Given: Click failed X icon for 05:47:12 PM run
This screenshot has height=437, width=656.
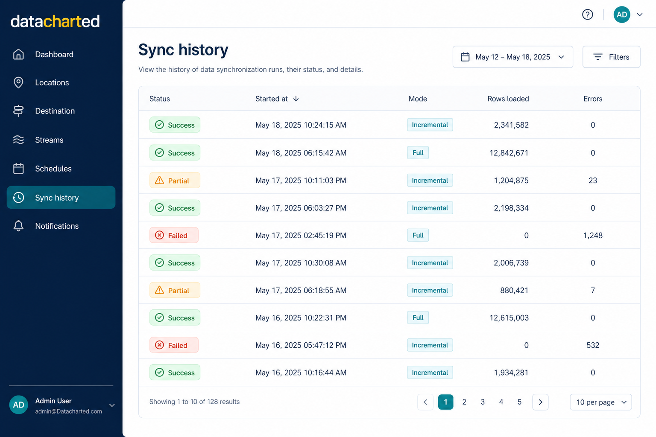Looking at the screenshot, I should tap(159, 345).
